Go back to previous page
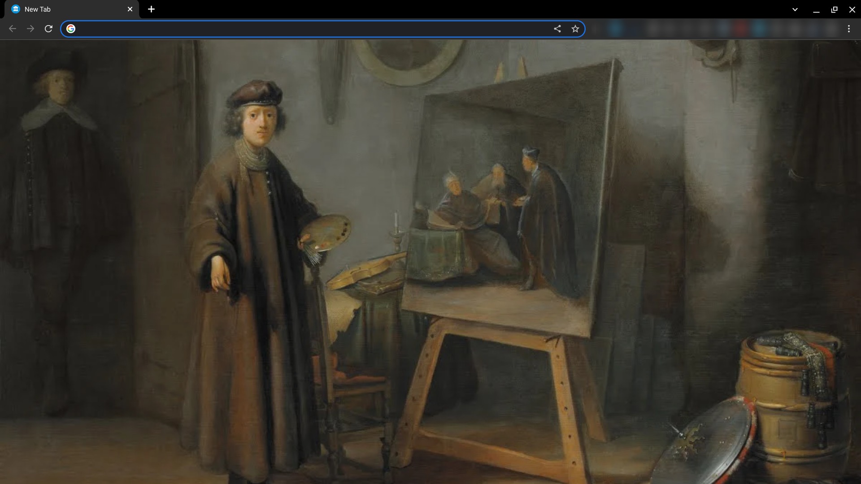 [13, 29]
